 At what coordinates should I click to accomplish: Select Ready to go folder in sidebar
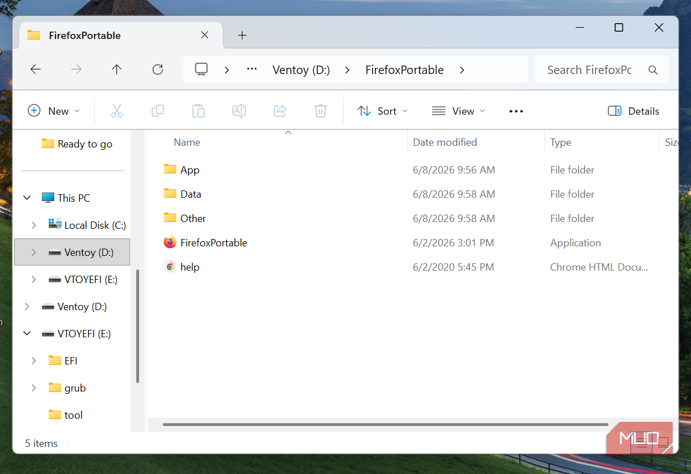click(76, 143)
